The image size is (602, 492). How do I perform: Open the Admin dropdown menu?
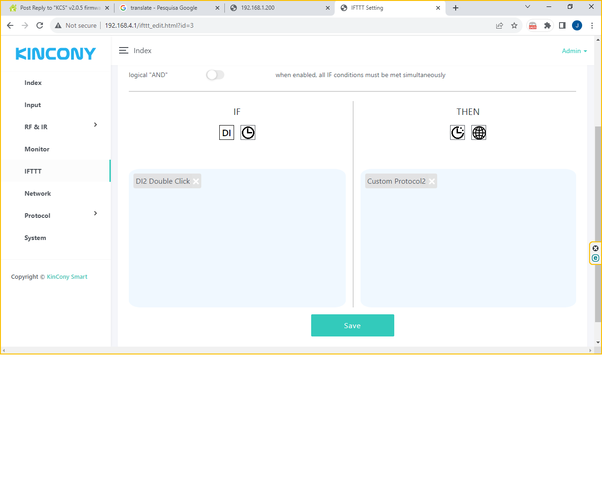point(574,51)
